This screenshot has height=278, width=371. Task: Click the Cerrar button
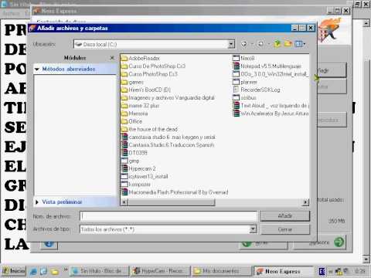(x=285, y=229)
